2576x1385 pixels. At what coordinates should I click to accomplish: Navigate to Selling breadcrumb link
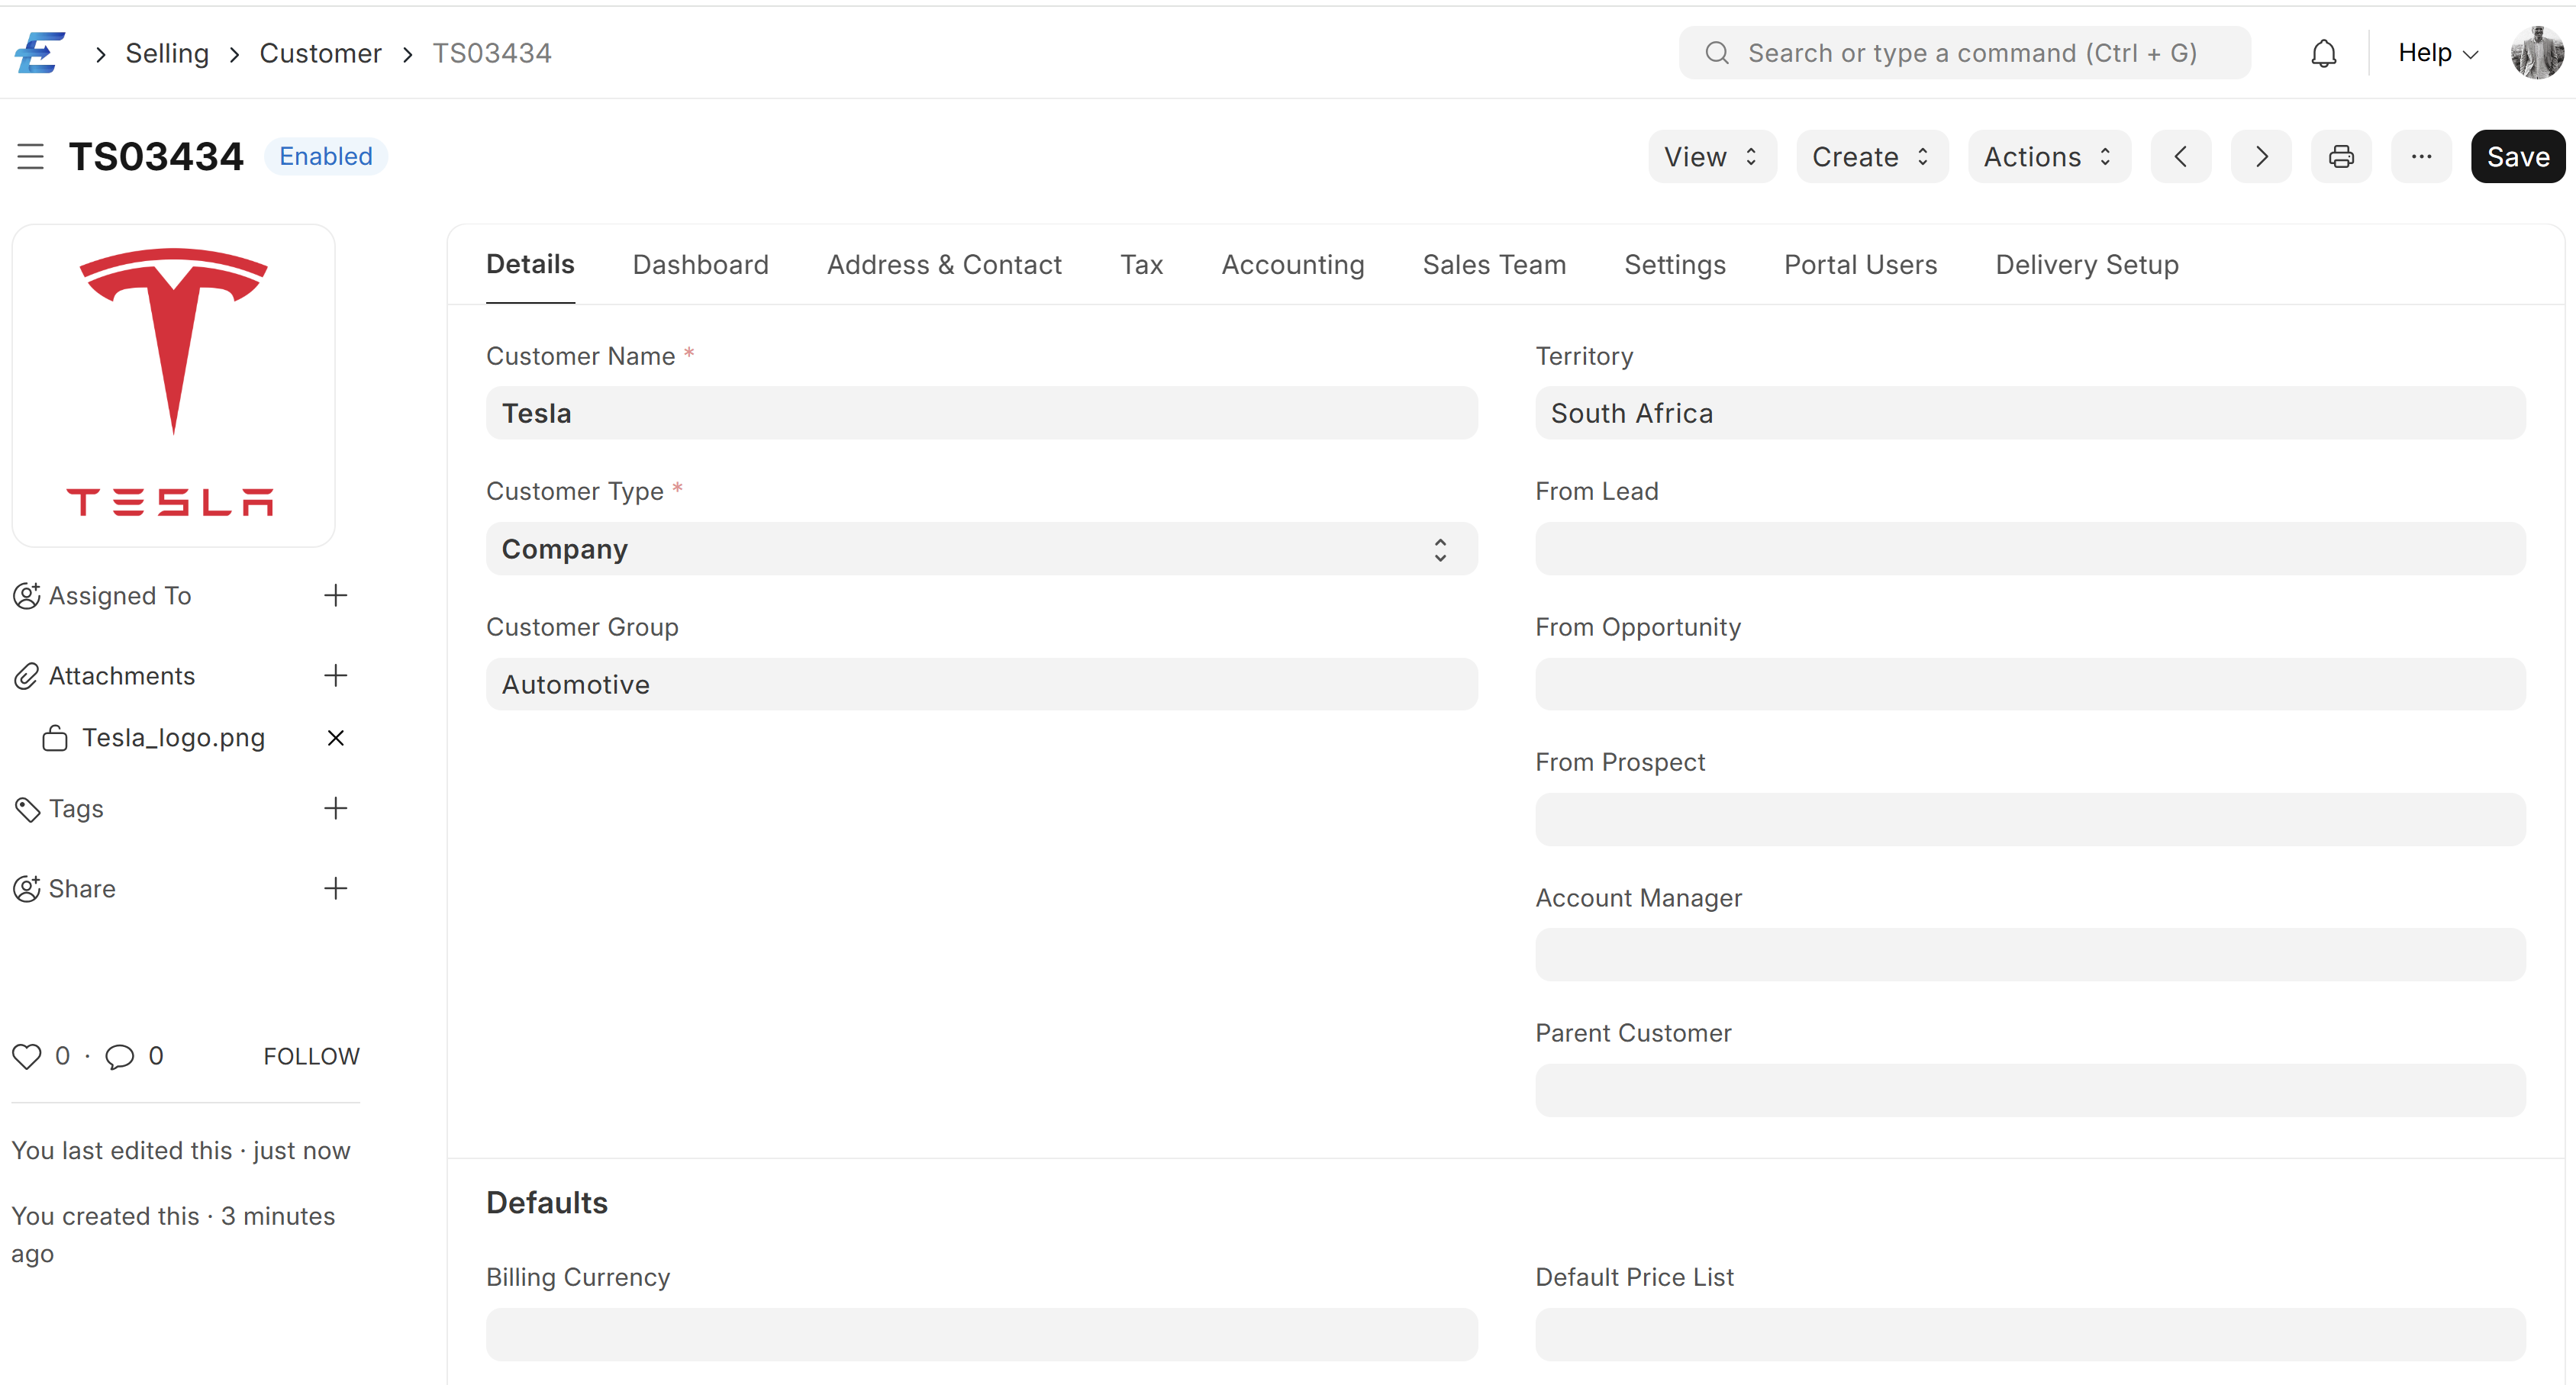167,53
